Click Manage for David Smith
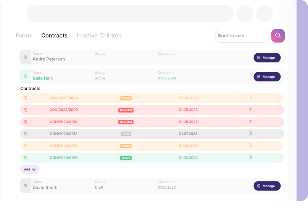 click(267, 186)
